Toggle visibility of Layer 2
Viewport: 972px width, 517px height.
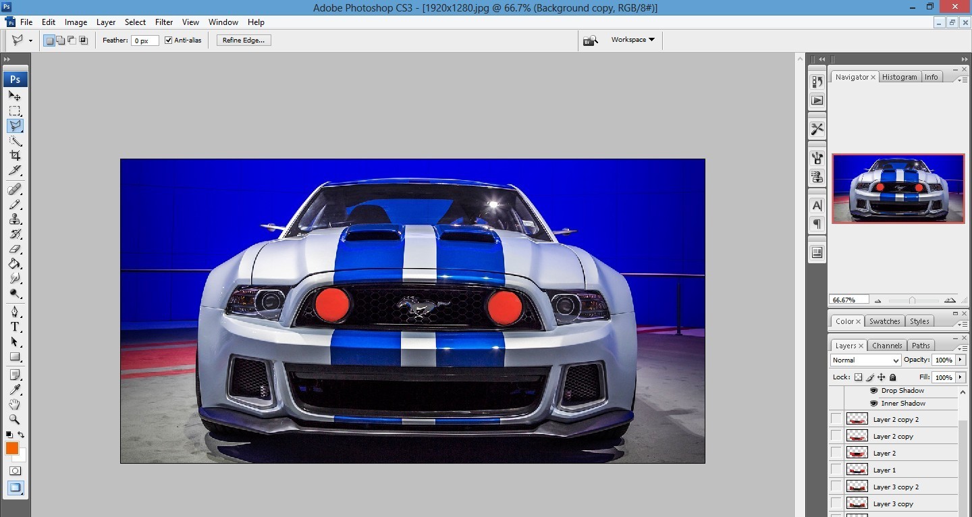[836, 453]
